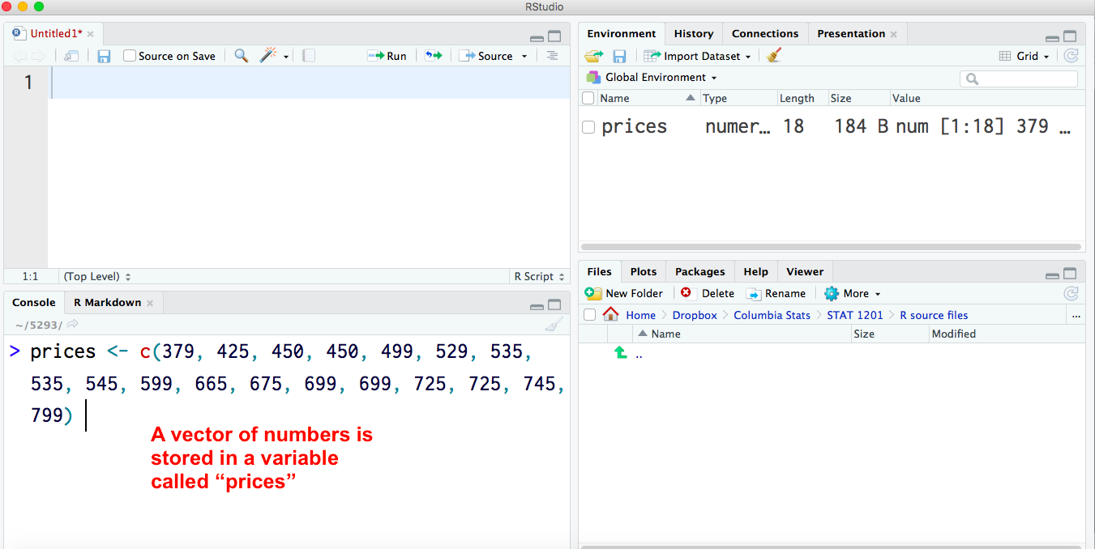1095x549 pixels.
Task: Show document in new window icon
Action: [x=71, y=56]
